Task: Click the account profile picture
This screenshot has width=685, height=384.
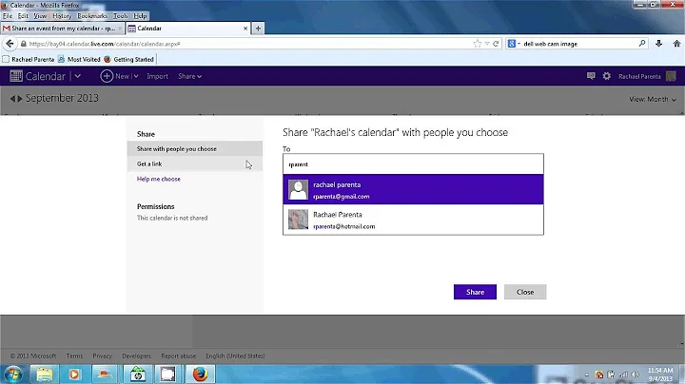Action: click(671, 76)
